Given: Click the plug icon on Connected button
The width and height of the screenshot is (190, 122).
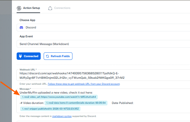Looking at the screenshot, I should pyautogui.click(x=21, y=56).
